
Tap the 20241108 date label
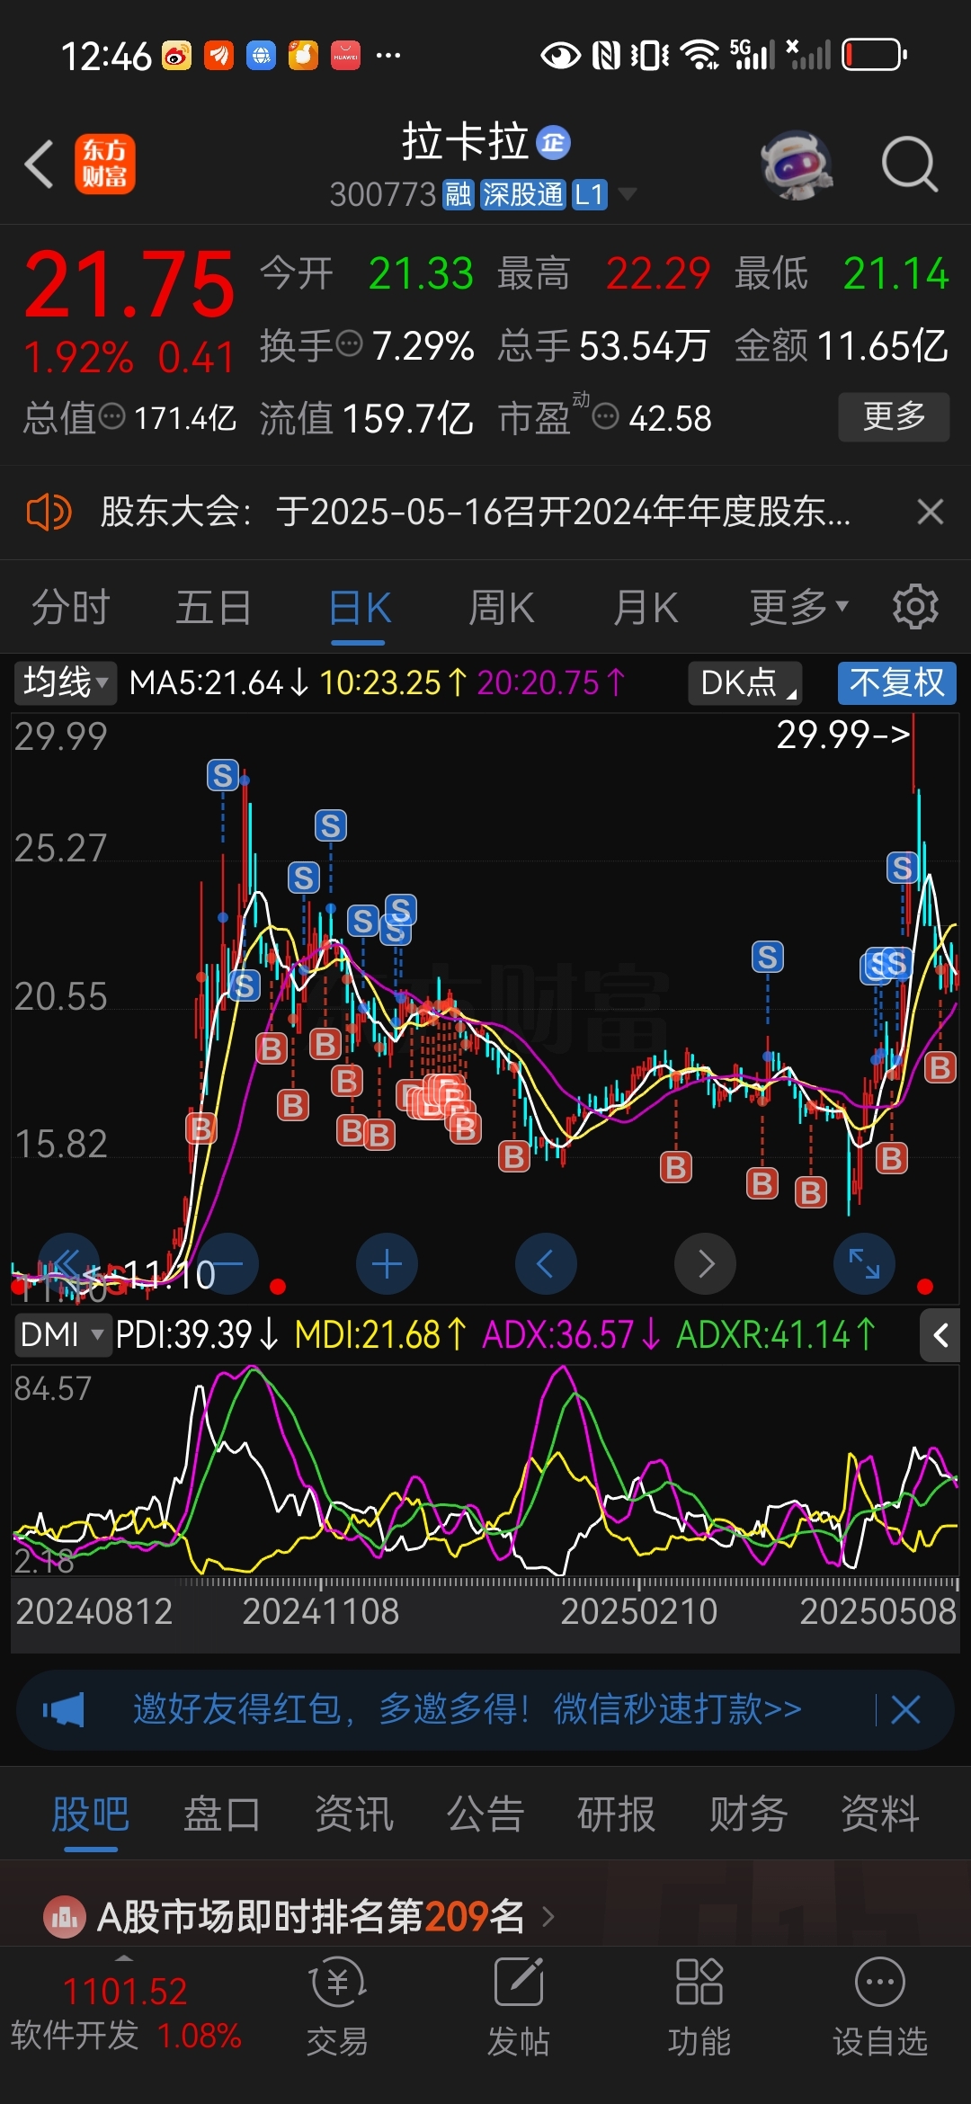coord(321,1611)
